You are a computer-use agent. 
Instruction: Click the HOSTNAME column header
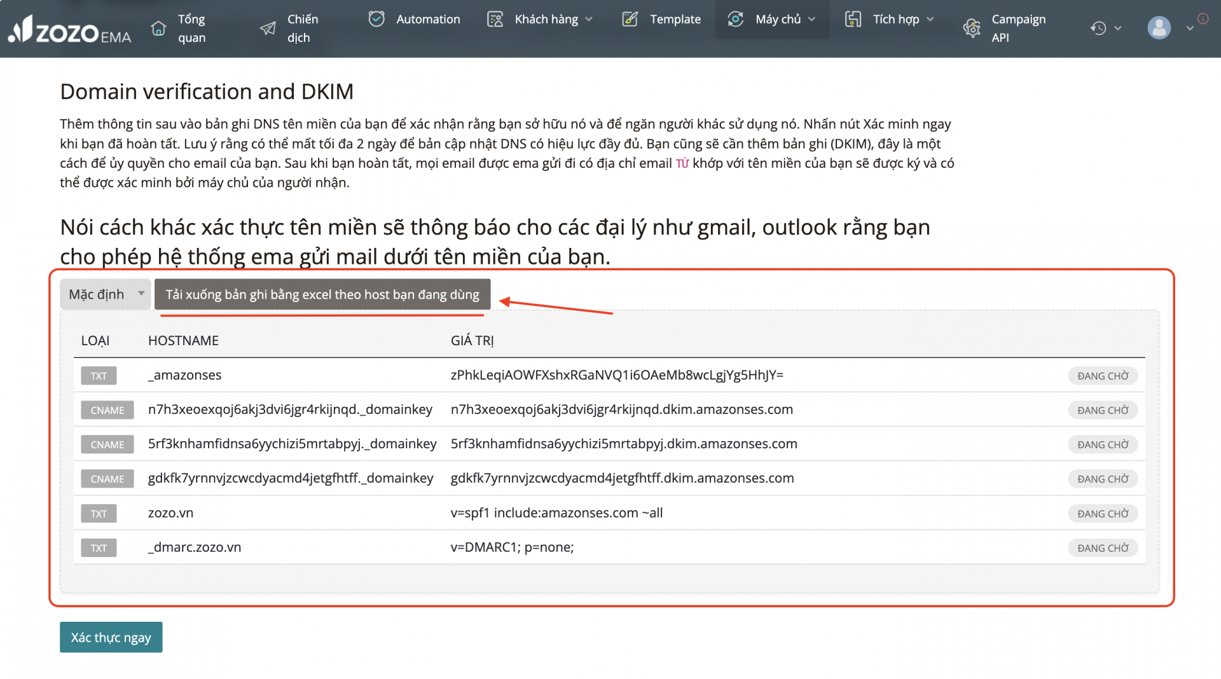pos(183,341)
